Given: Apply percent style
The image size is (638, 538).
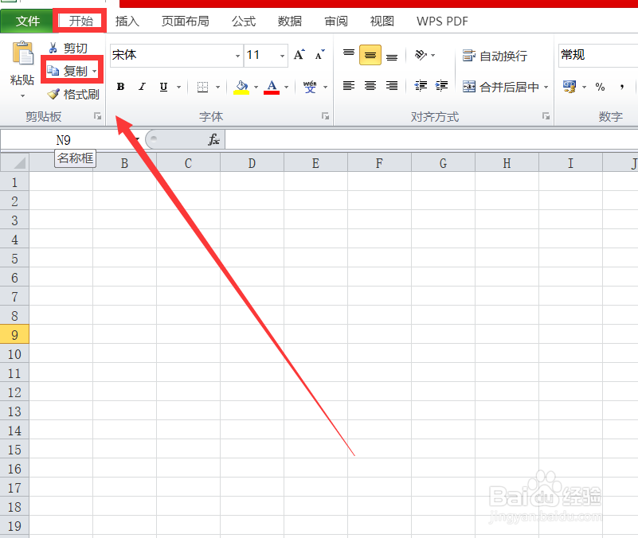Looking at the screenshot, I should click(x=600, y=87).
